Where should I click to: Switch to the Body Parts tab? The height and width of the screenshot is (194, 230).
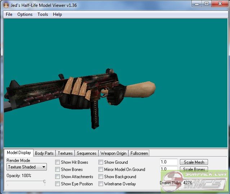(x=44, y=153)
